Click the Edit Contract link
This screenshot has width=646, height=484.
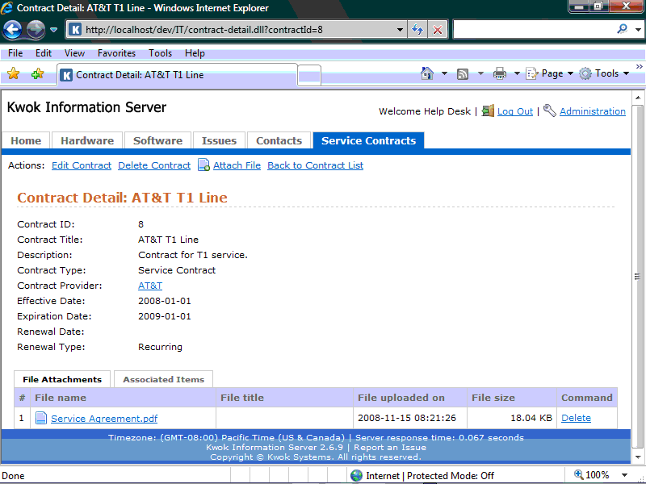[82, 165]
